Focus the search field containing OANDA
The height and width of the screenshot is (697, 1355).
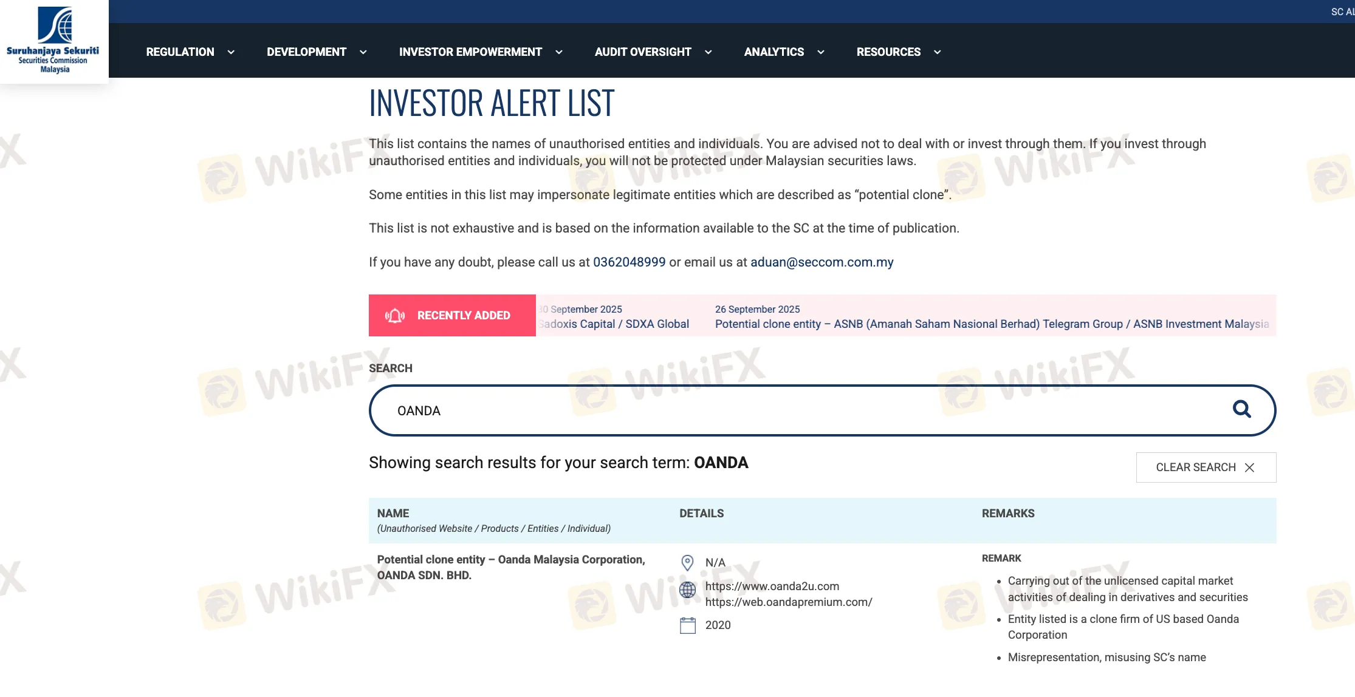(x=790, y=410)
